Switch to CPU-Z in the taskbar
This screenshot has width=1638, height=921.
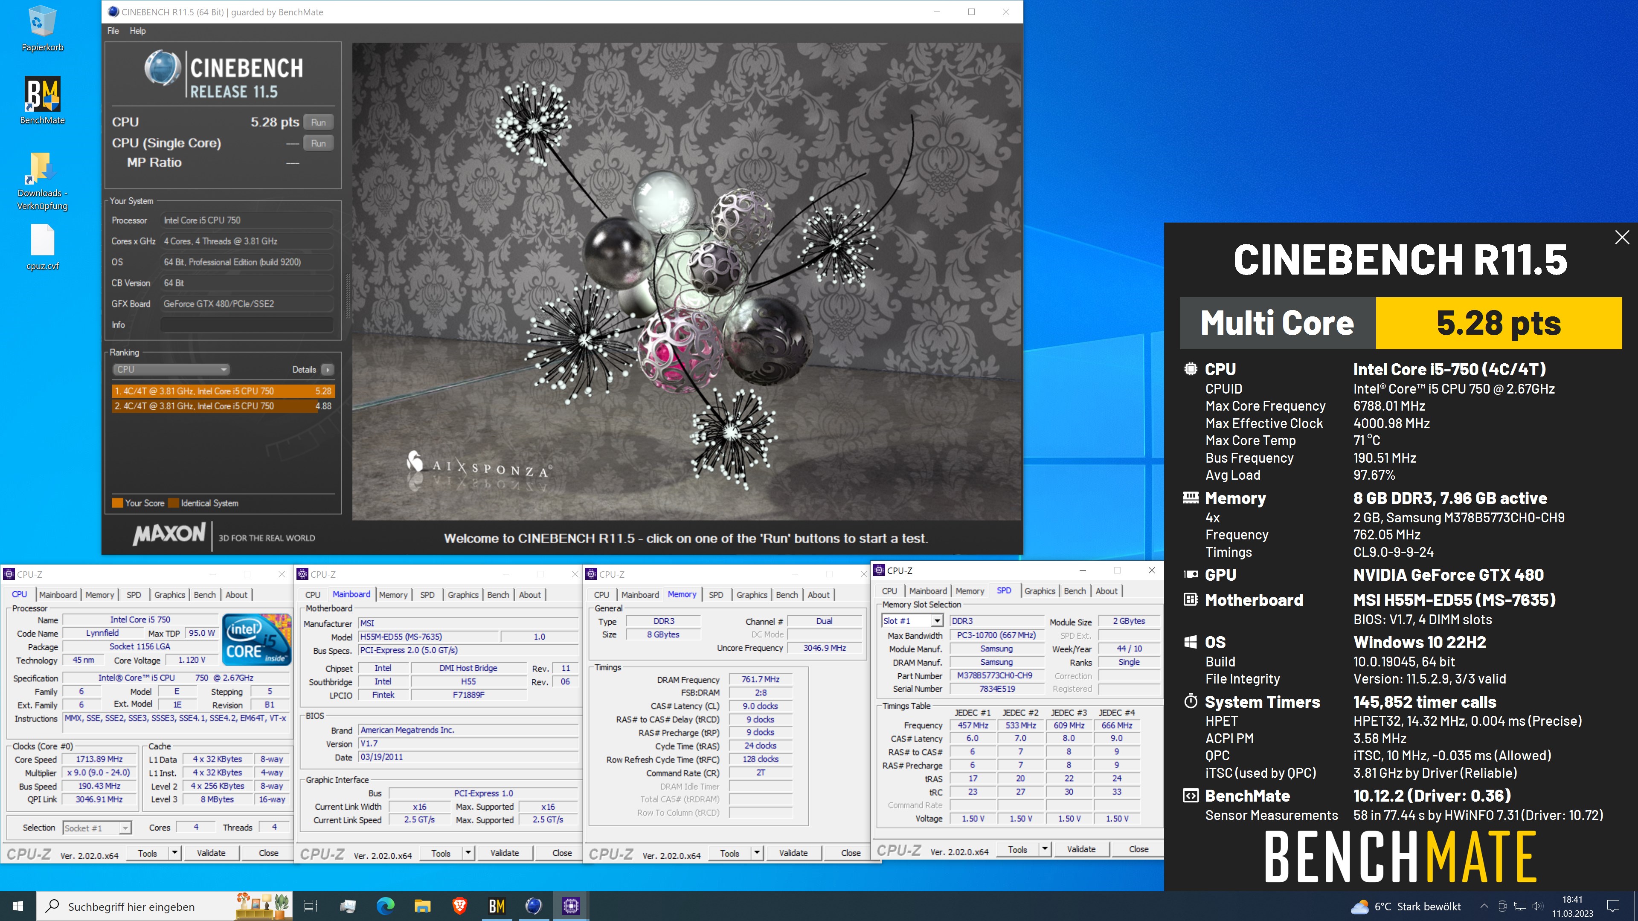coord(571,906)
